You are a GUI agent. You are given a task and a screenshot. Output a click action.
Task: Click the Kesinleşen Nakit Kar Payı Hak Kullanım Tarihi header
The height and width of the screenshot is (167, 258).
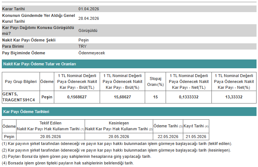point(119,126)
